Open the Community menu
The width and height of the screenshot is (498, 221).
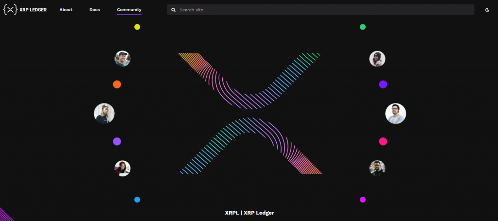(x=129, y=10)
